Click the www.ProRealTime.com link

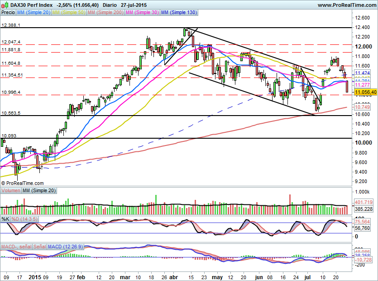pyautogui.click(x=347, y=5)
